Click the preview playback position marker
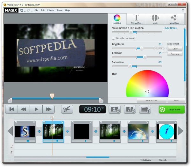191x167 pixels. [x=52, y=96]
